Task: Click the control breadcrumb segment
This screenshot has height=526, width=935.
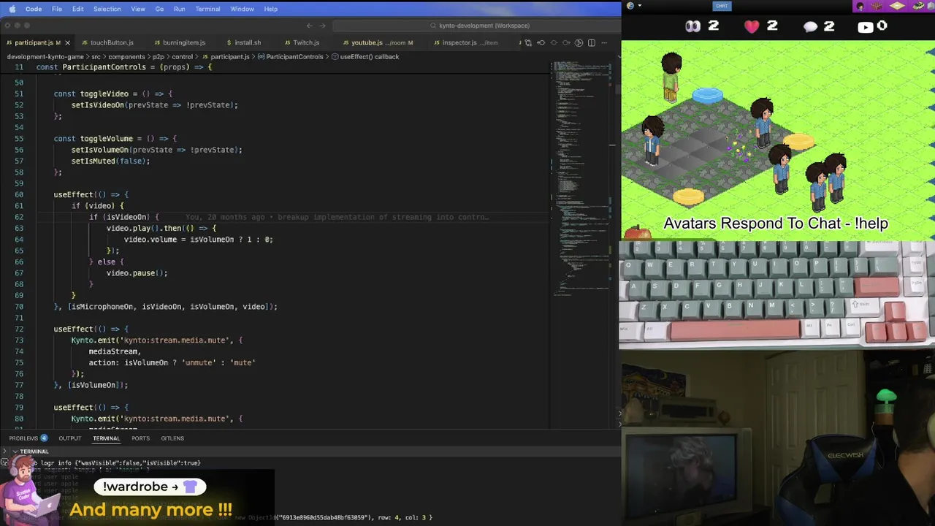Action: click(182, 56)
